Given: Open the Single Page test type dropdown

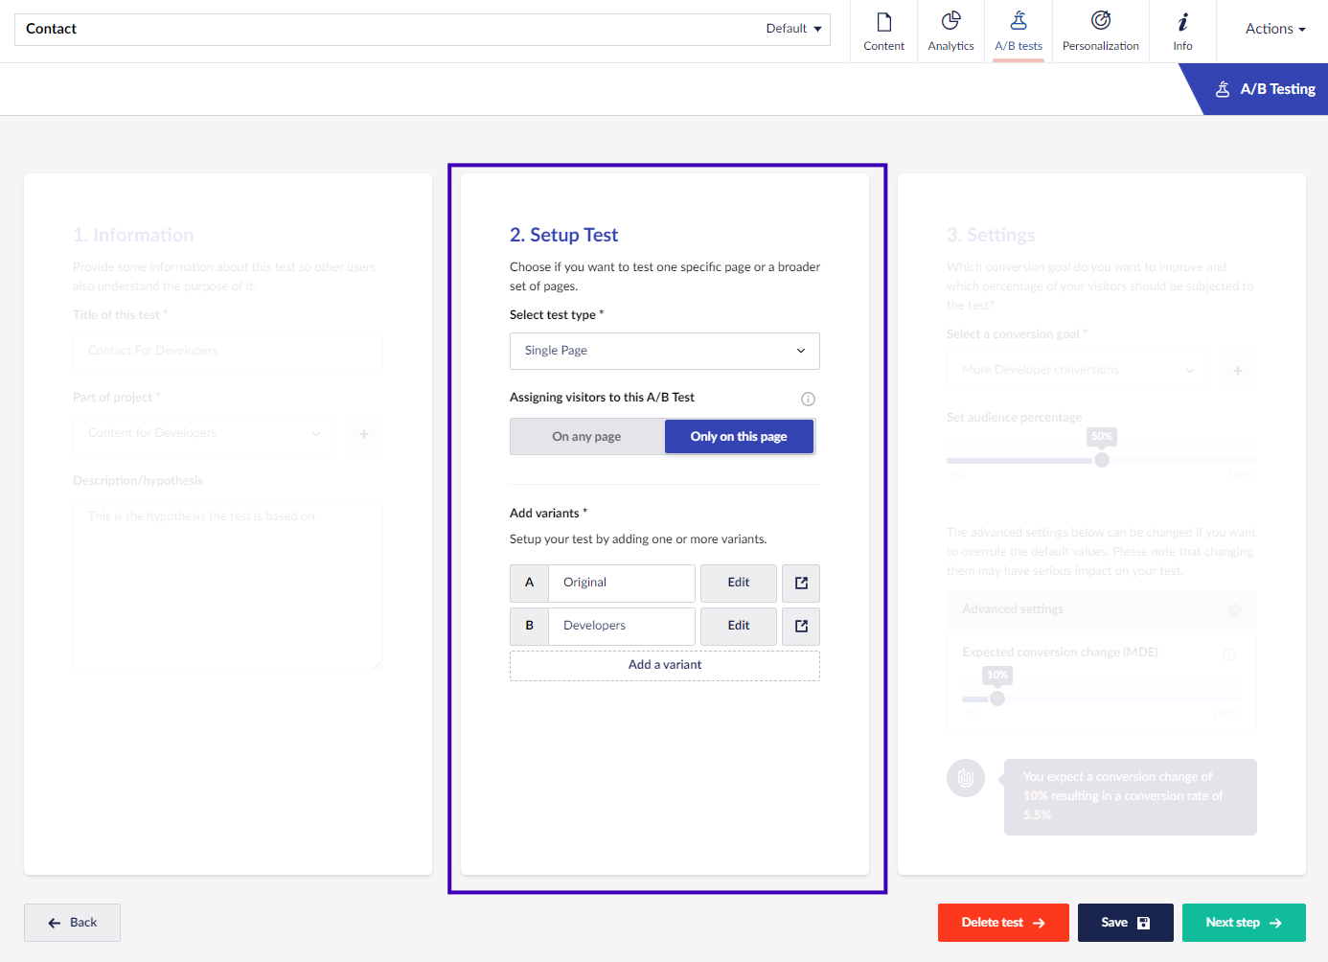Looking at the screenshot, I should coord(664,351).
